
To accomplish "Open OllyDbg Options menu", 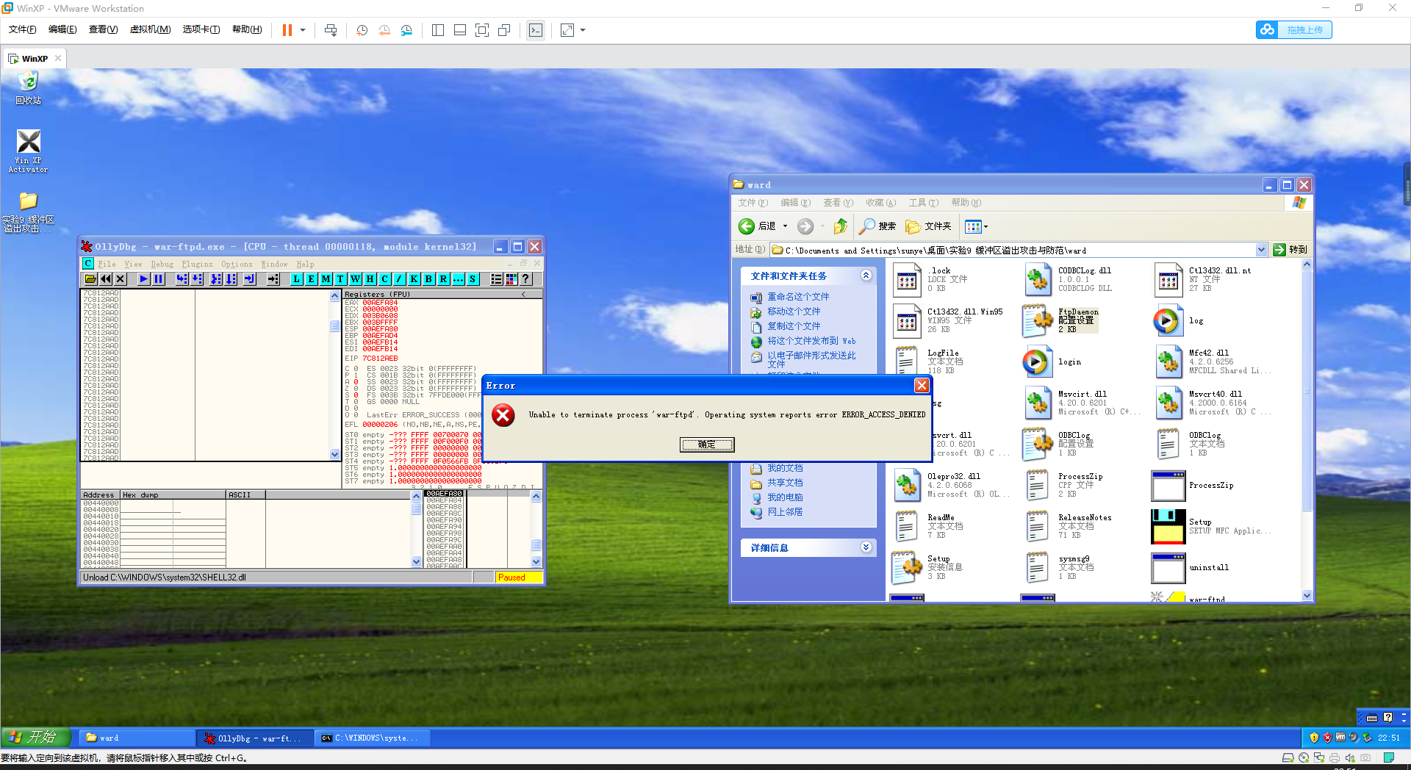I will 237,264.
